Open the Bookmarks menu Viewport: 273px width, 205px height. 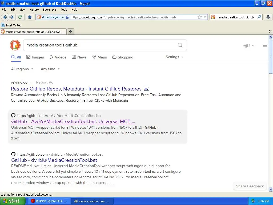50,10
